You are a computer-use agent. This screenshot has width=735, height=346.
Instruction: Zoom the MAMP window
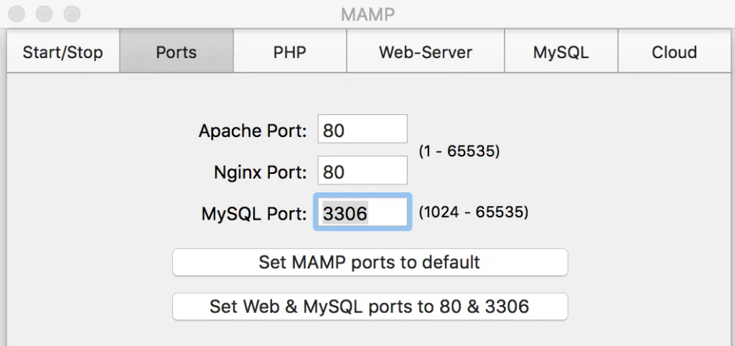72,14
